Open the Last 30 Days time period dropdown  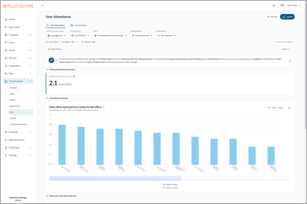coord(80,36)
